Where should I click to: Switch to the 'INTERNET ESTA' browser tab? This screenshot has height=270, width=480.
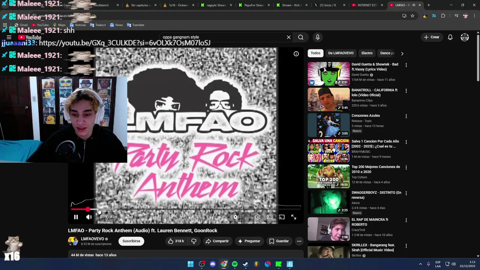[x=367, y=5]
